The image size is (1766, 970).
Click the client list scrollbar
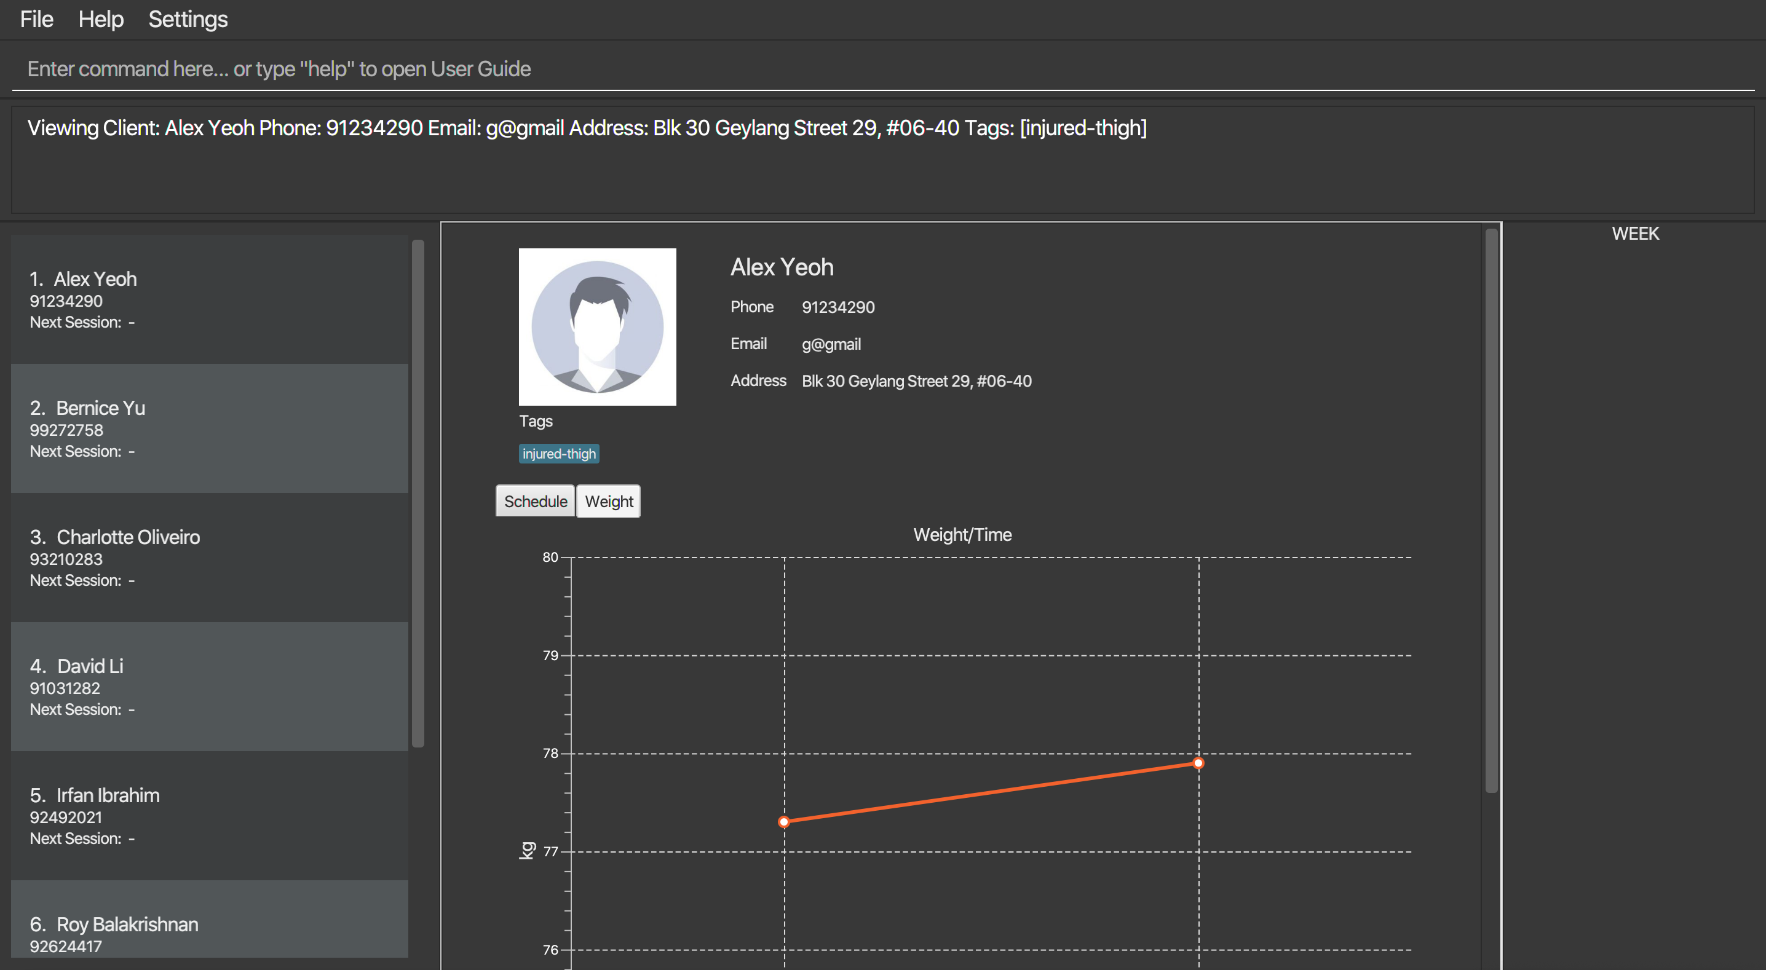coord(418,493)
